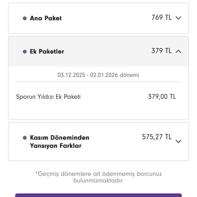Screen dimensions: 197x197
Task: Click the purple bullet beside Ek Paketler
Action: 25,52
